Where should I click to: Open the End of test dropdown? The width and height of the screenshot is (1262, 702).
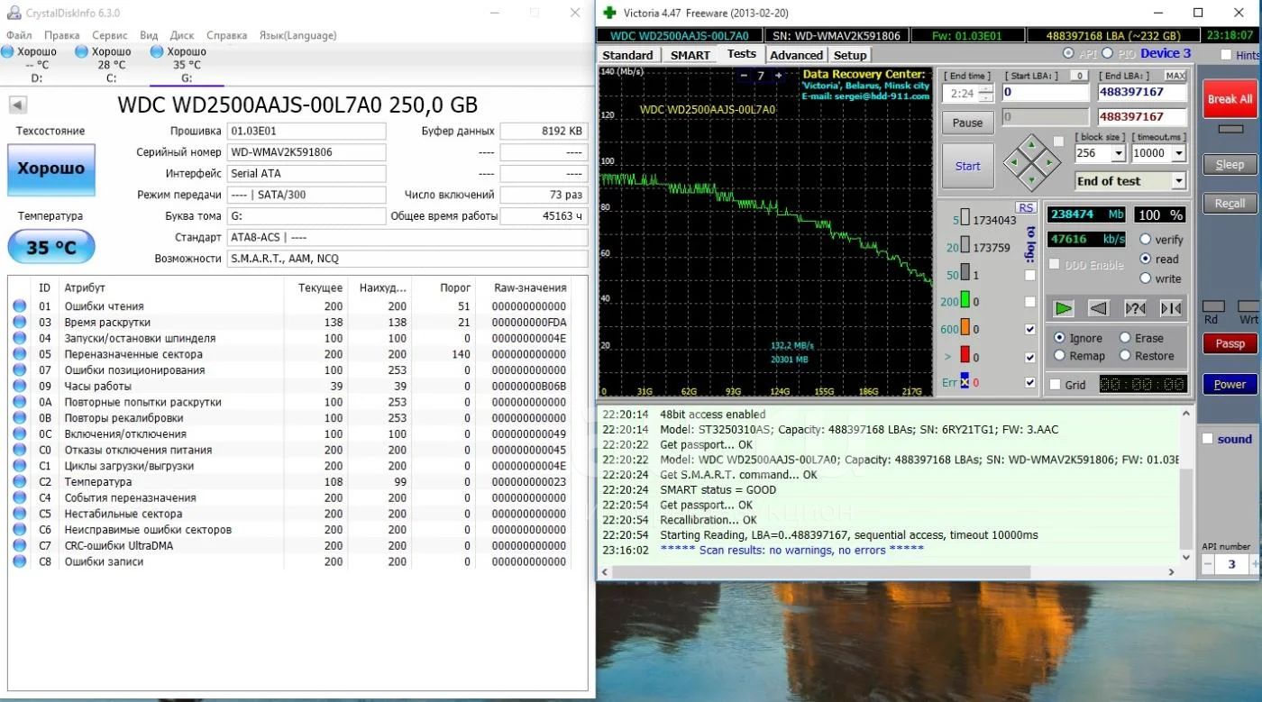[1178, 181]
